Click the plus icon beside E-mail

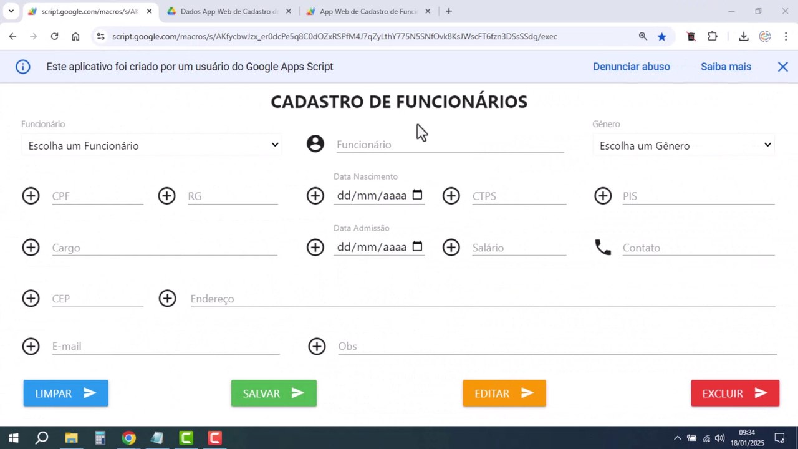click(31, 346)
